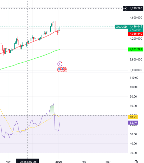Click the 3,800.000 price scale value

[136, 59]
